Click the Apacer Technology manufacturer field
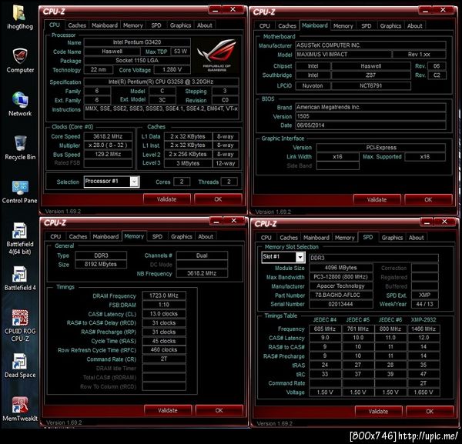The width and height of the screenshot is (462, 444). point(341,286)
